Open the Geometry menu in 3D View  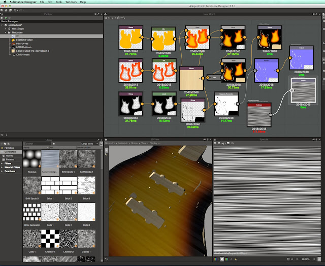click(x=111, y=144)
